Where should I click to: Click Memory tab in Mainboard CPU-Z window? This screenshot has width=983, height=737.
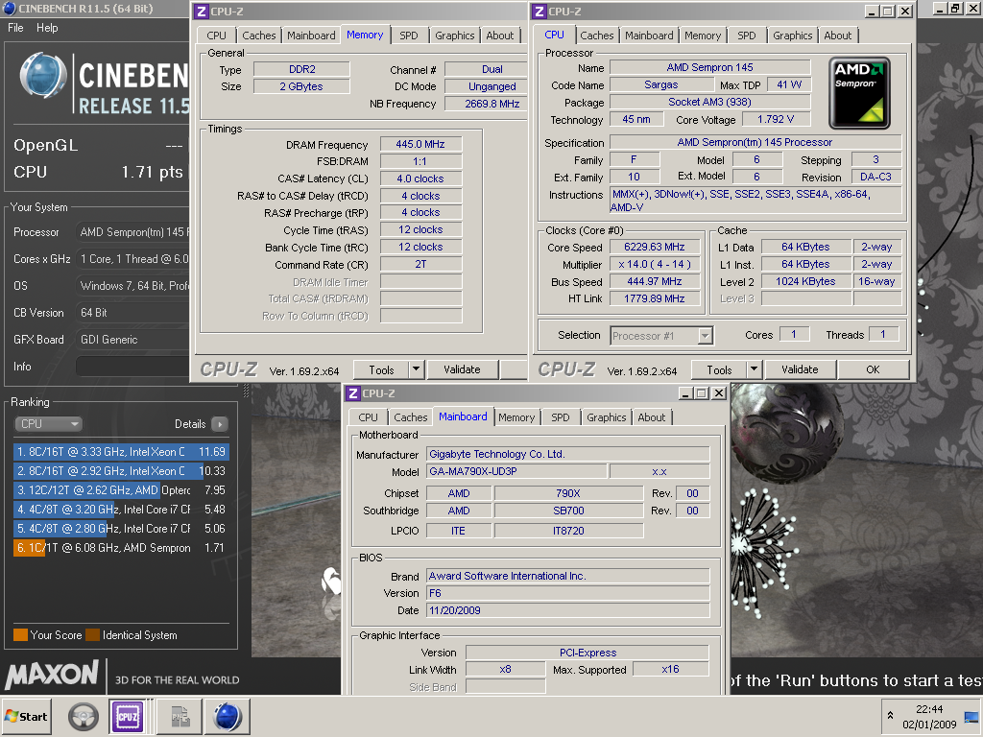point(516,417)
